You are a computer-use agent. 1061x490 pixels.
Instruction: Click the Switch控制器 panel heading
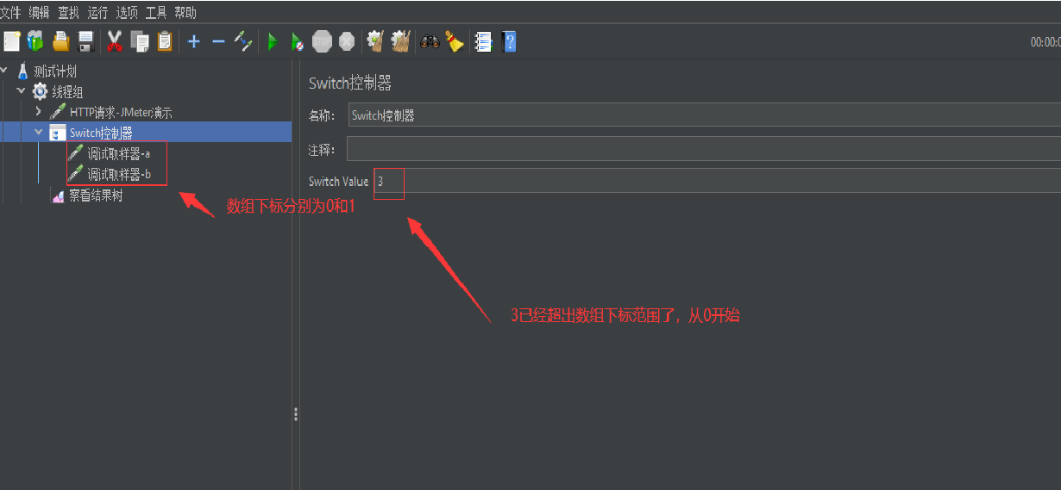(x=350, y=83)
